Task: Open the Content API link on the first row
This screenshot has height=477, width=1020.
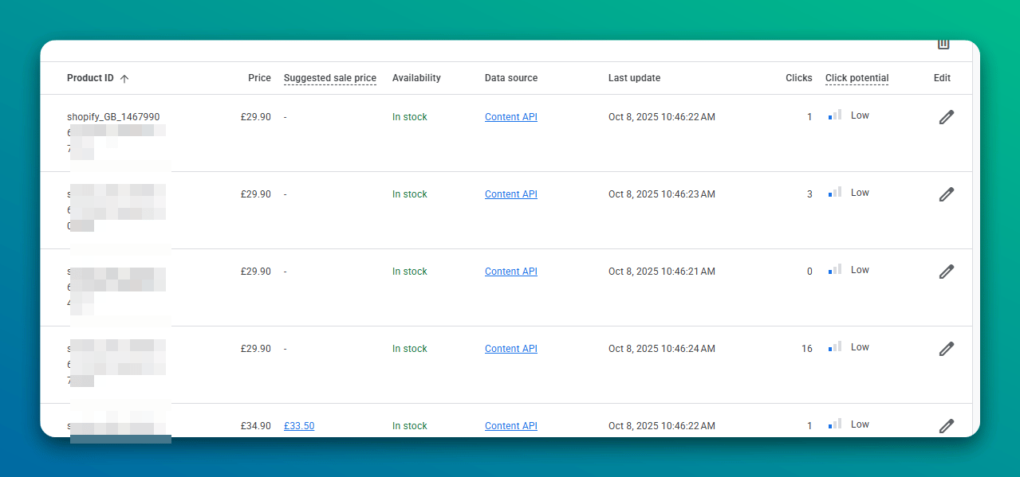Action: tap(510, 116)
